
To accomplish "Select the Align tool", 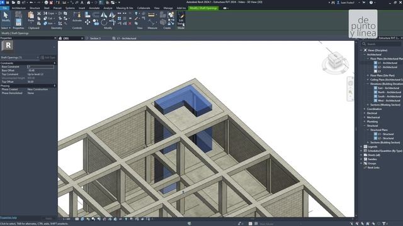I will coord(88,15).
